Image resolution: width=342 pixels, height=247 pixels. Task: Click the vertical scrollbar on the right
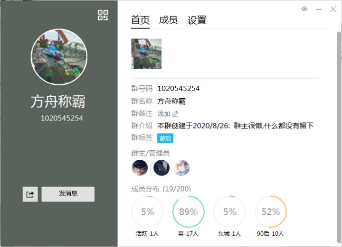(339, 138)
